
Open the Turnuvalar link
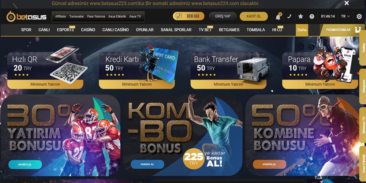pyautogui.click(x=76, y=16)
